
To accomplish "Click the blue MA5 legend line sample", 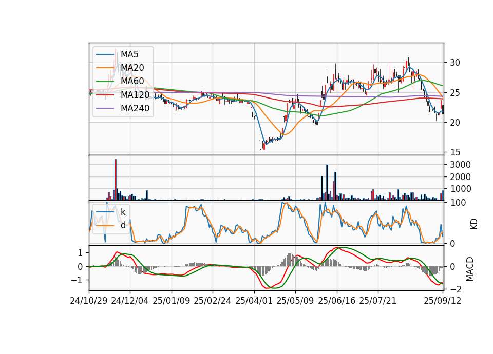I will point(105,55).
